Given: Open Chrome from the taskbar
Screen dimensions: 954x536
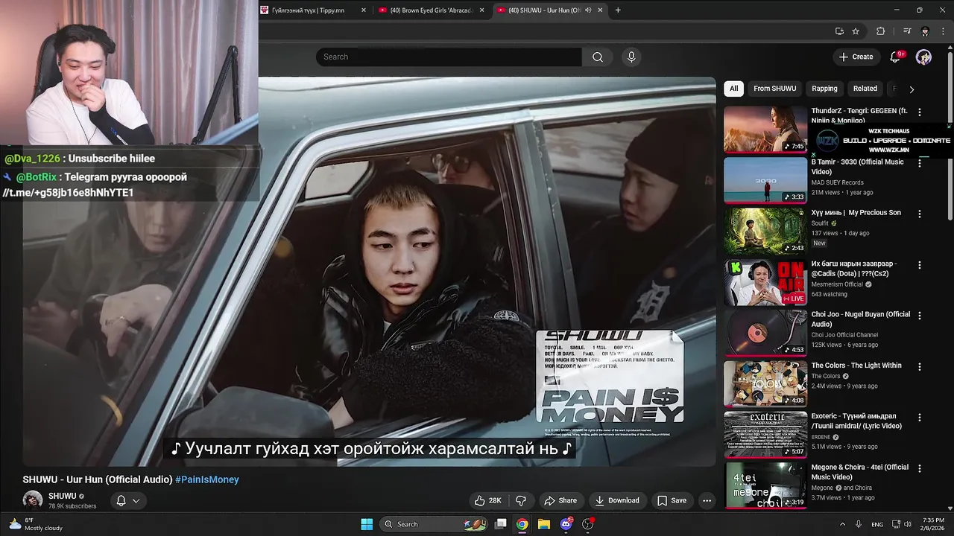Looking at the screenshot, I should [x=522, y=524].
